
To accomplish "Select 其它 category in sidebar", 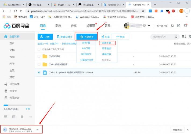I will pyautogui.click(x=12, y=77).
